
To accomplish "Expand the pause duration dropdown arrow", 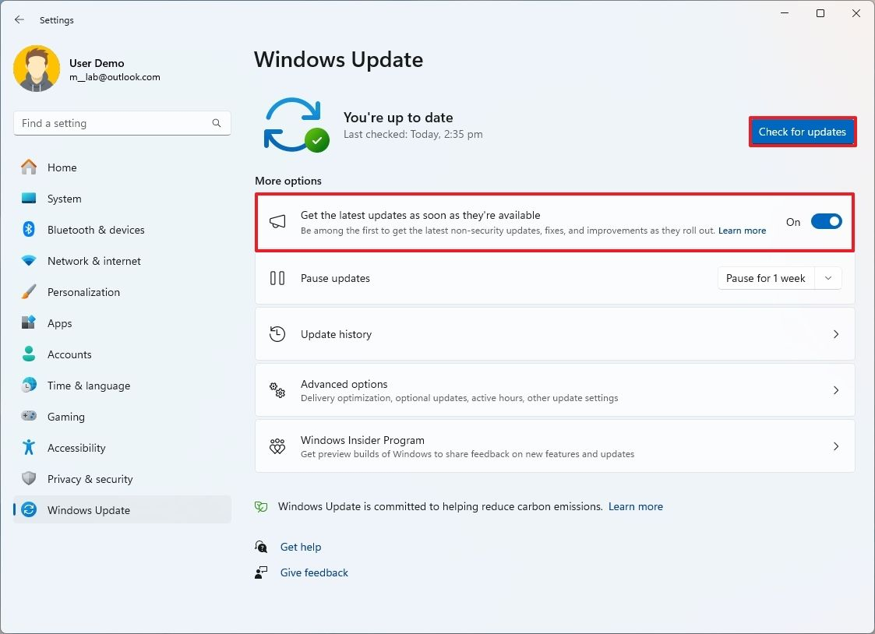I will [x=828, y=278].
